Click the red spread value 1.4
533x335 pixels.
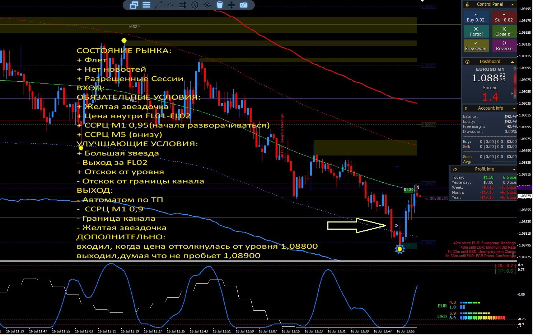[x=490, y=97]
